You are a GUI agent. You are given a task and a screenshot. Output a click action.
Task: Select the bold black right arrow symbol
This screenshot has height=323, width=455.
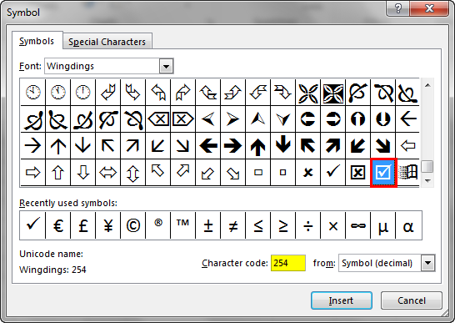(233, 146)
